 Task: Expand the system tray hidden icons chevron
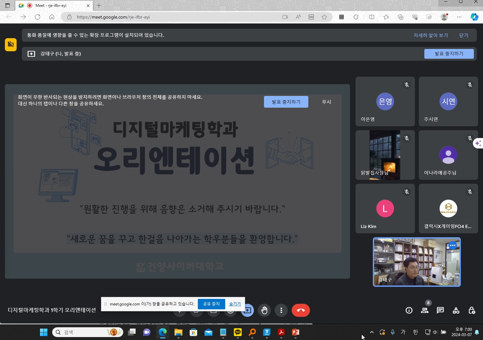(x=372, y=332)
